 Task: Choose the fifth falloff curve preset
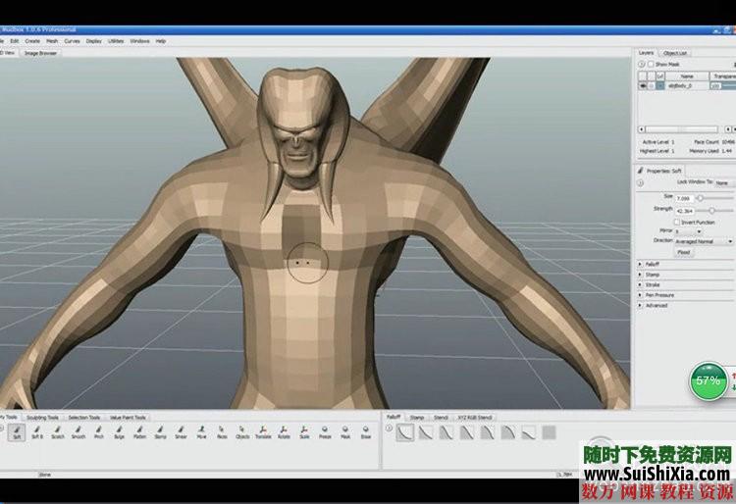point(488,432)
